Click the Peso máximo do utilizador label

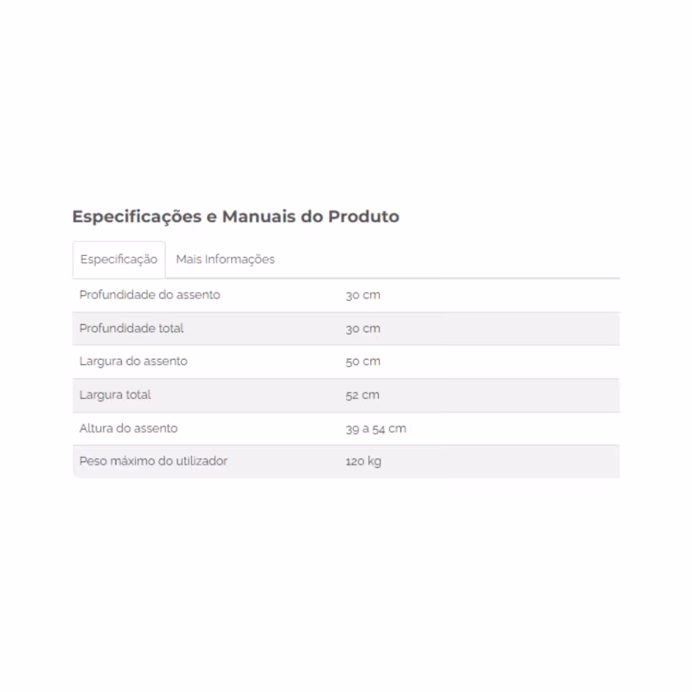[x=154, y=461]
